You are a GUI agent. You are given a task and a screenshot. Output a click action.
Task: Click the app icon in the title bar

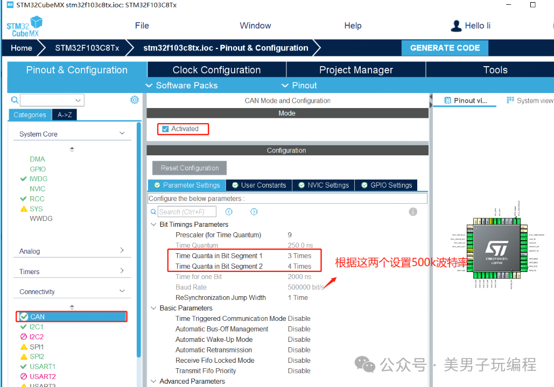pos(10,5)
